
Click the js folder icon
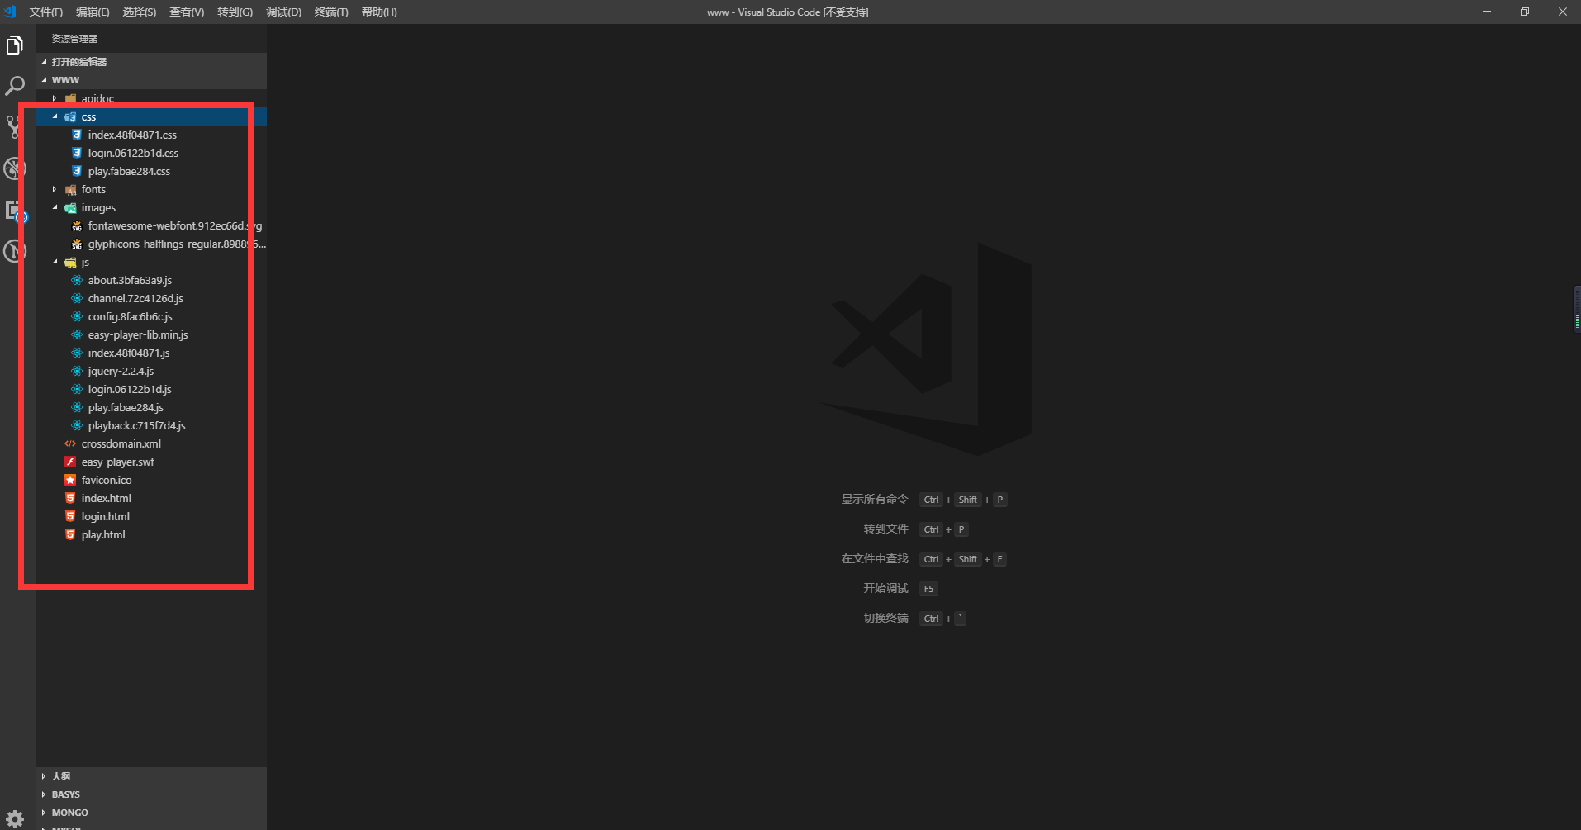coord(70,262)
